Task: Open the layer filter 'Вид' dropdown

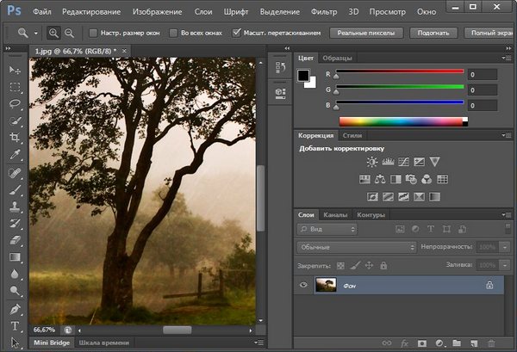Action: coord(327,230)
